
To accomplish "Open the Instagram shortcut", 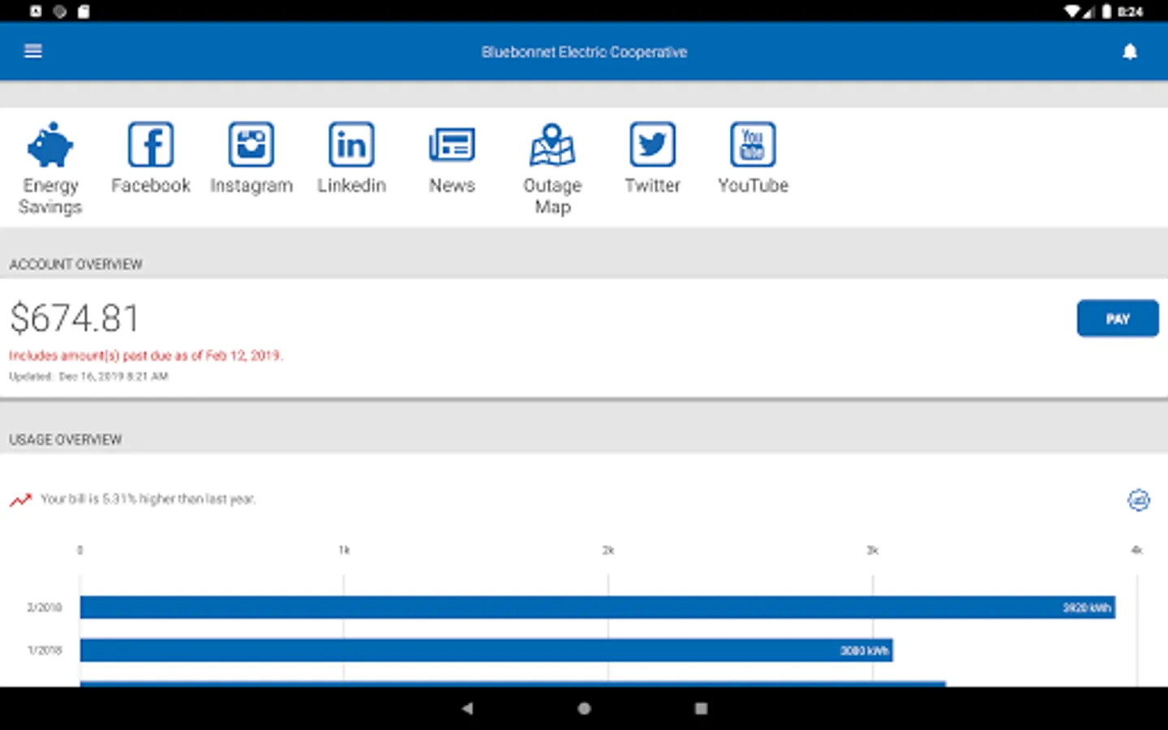I will tap(251, 159).
